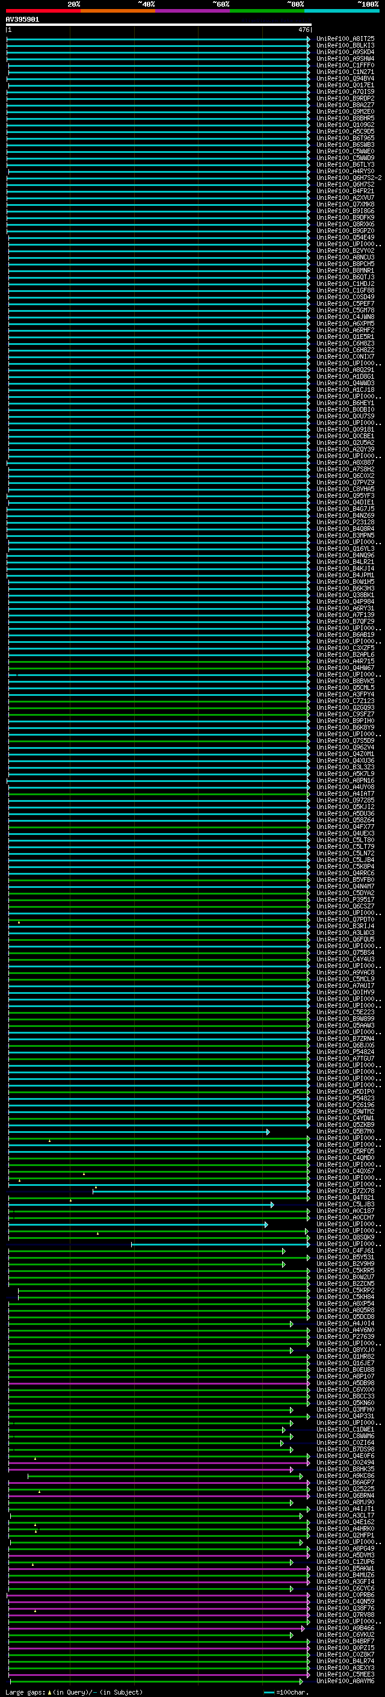Screen dimensions: 385x1697
Task: Click the arrowhead ending the UniRef100_B8HK35 alignment
Action: (x=292, y=1469)
